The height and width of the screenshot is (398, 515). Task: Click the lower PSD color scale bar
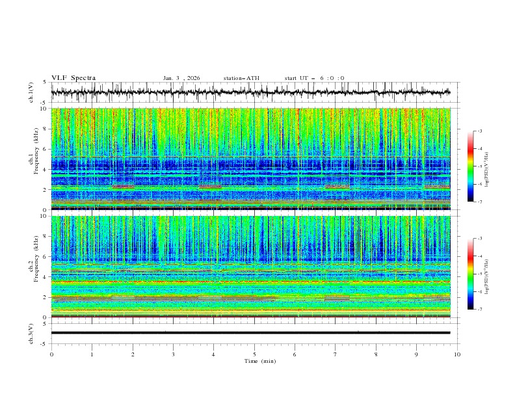click(x=470, y=274)
